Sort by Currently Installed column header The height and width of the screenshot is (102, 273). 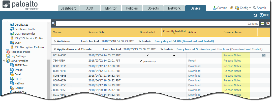click(174, 31)
